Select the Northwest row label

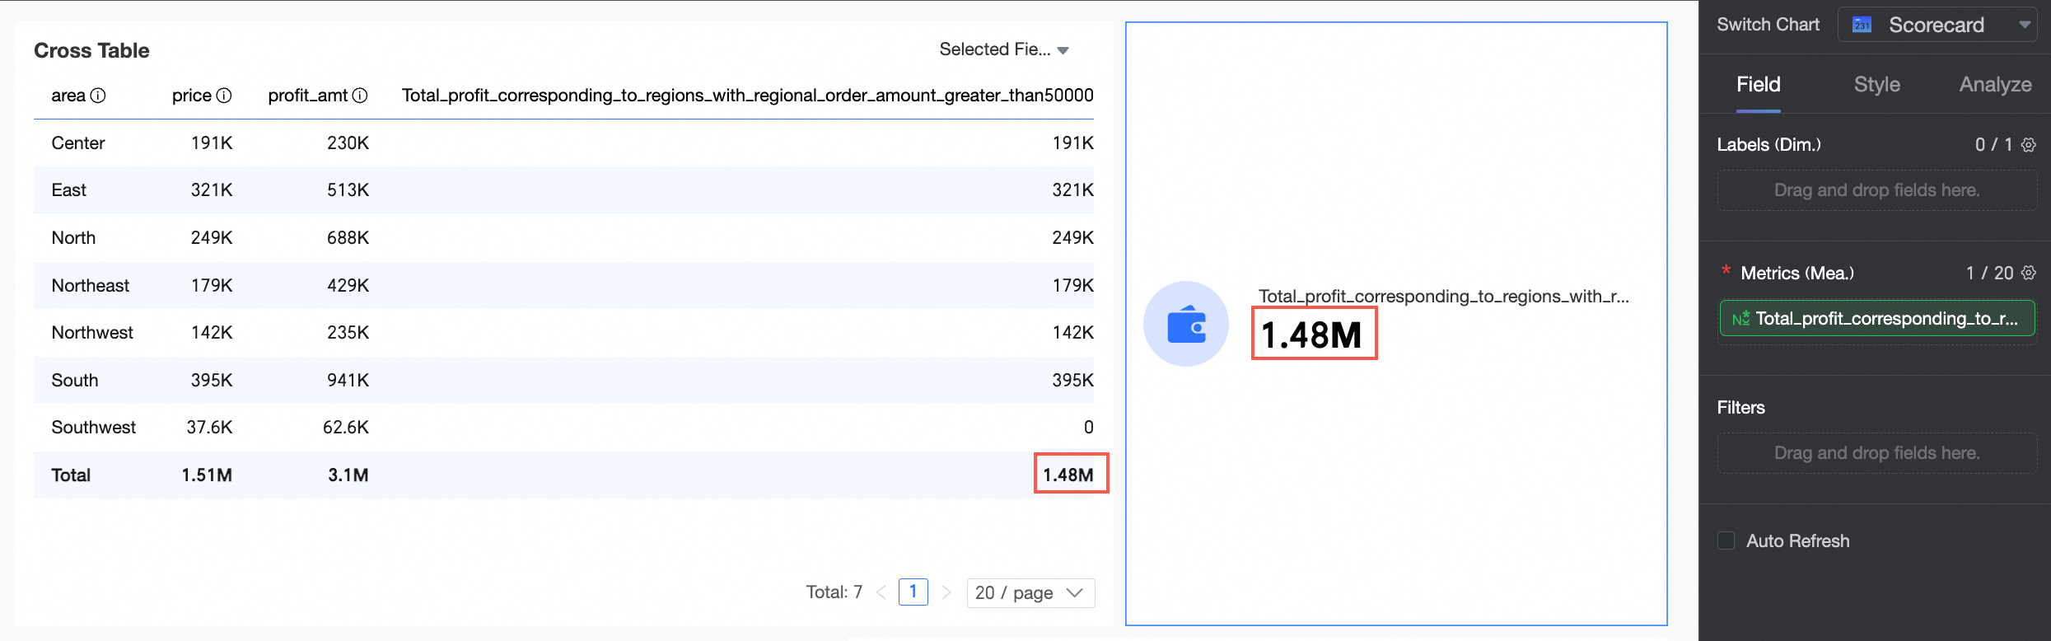point(92,333)
